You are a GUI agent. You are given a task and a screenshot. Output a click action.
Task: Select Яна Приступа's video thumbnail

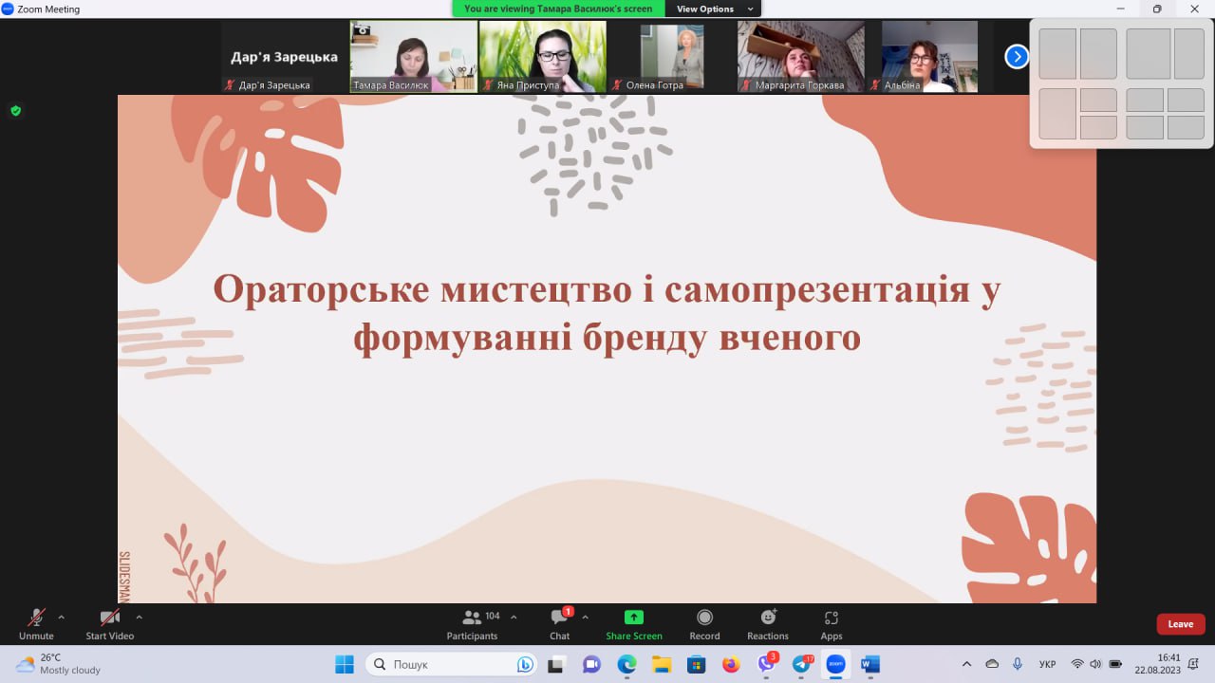pos(543,57)
